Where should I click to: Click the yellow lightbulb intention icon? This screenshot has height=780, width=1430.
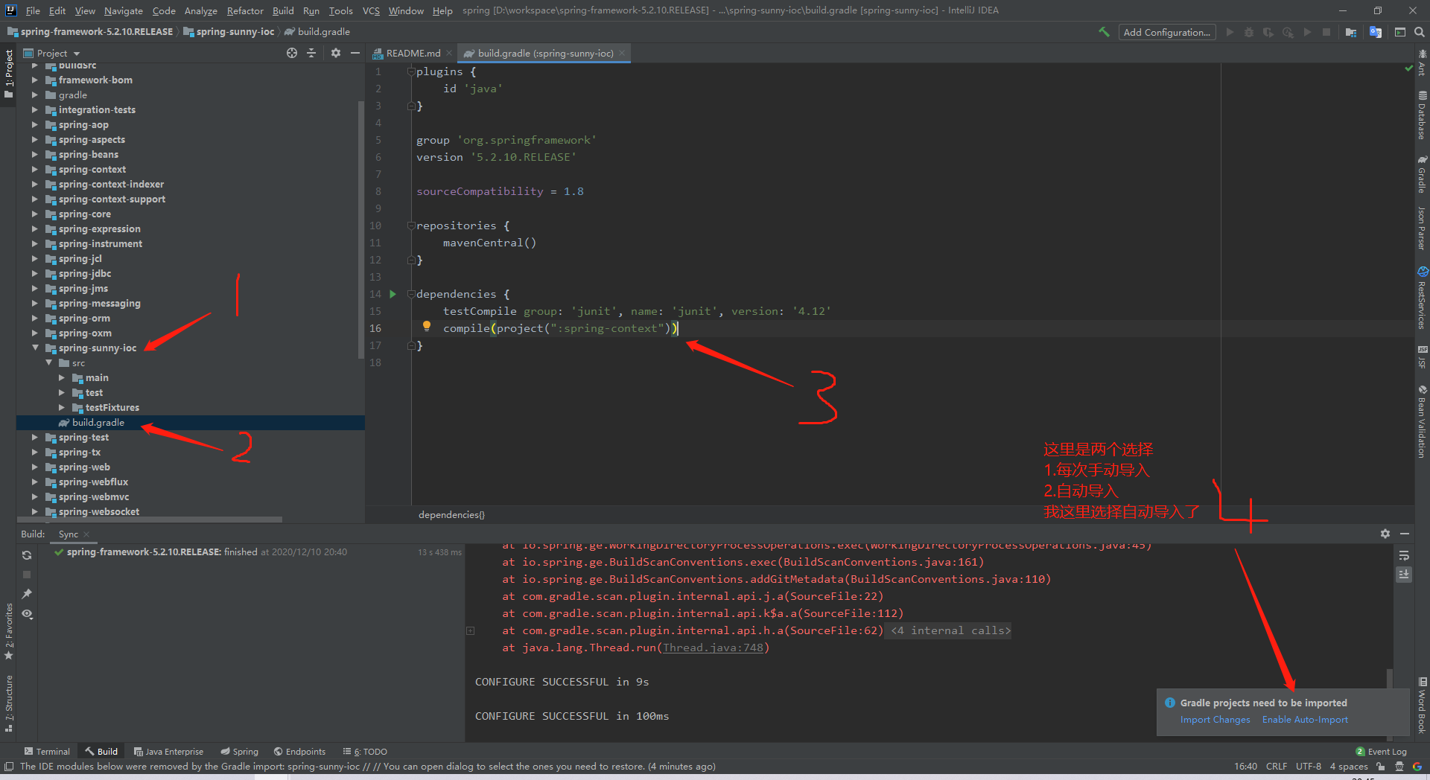pyautogui.click(x=427, y=326)
